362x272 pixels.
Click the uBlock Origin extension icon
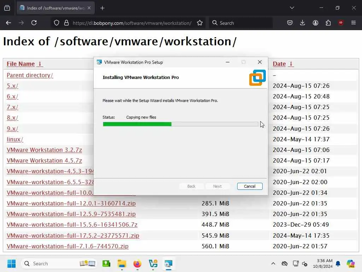click(341, 23)
